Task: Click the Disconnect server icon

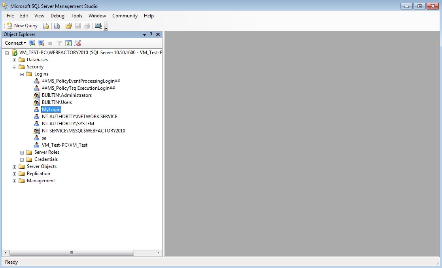Action: pos(41,43)
